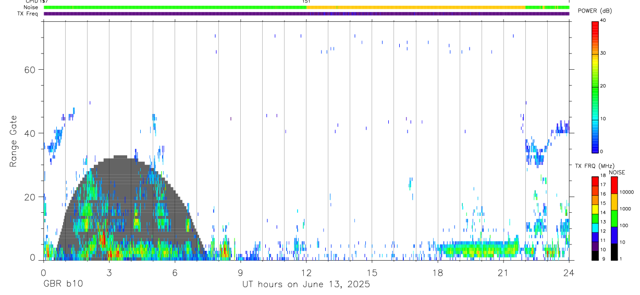Click the TX FRQ (MHz) legend title
The width and height of the screenshot is (640, 295).
595,166
